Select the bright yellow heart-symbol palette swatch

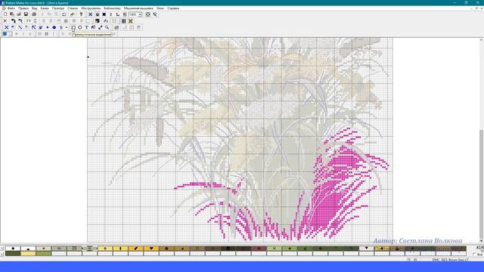click(151, 249)
